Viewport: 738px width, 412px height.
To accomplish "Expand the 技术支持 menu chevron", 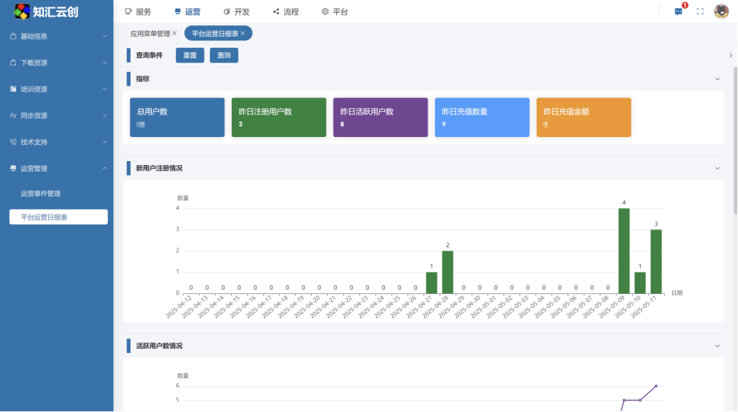I will coord(105,142).
